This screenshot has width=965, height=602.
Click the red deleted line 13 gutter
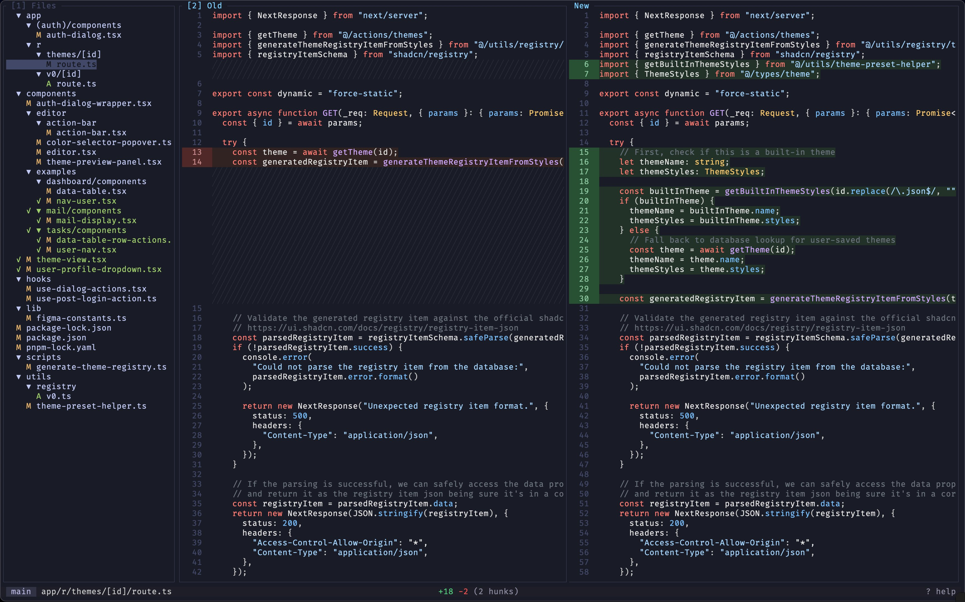[x=197, y=152]
